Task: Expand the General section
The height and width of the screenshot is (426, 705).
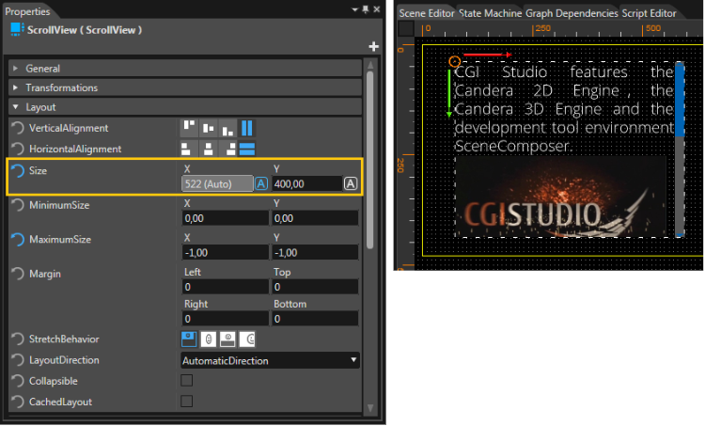Action: [x=16, y=69]
